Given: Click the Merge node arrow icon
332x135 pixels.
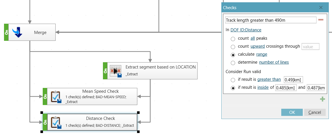Looking at the screenshot, I should [17, 32].
